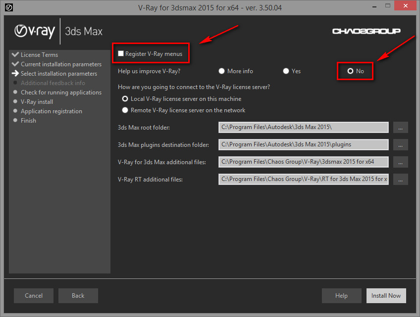Click Install Now to start installation
The height and width of the screenshot is (317, 420).
point(386,296)
